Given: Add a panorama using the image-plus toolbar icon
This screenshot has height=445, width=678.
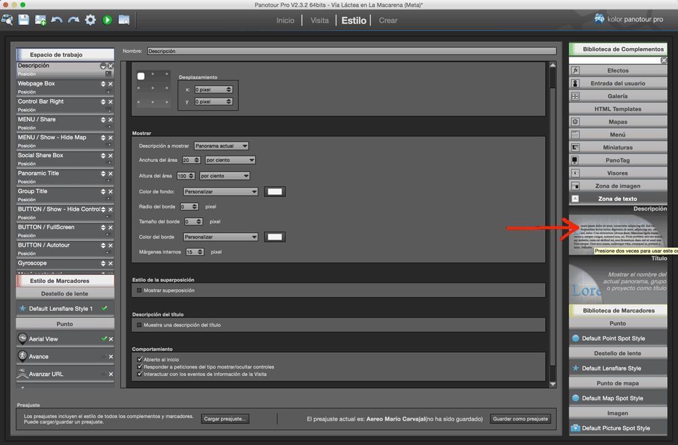Looking at the screenshot, I should [40, 20].
